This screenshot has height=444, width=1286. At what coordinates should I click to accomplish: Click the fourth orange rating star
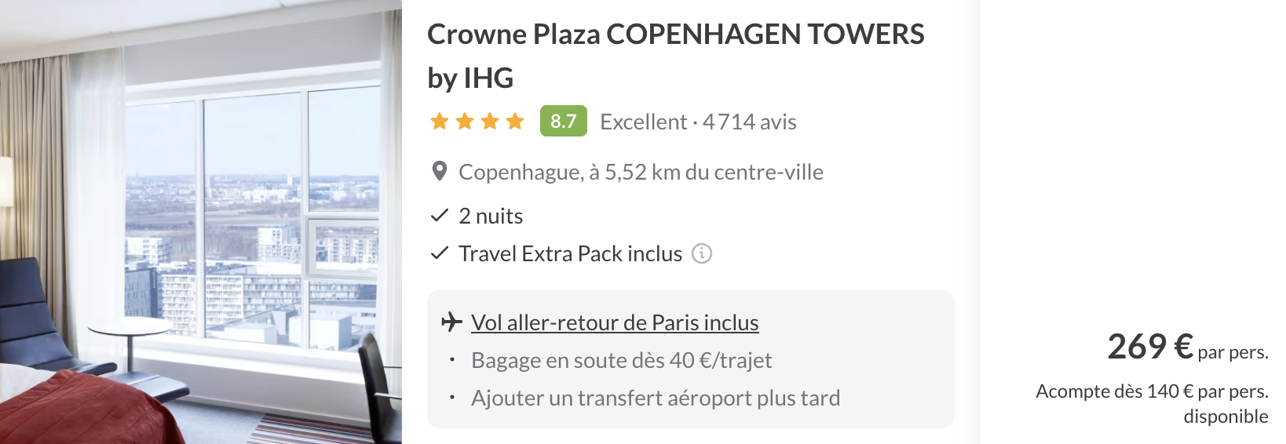coord(515,122)
